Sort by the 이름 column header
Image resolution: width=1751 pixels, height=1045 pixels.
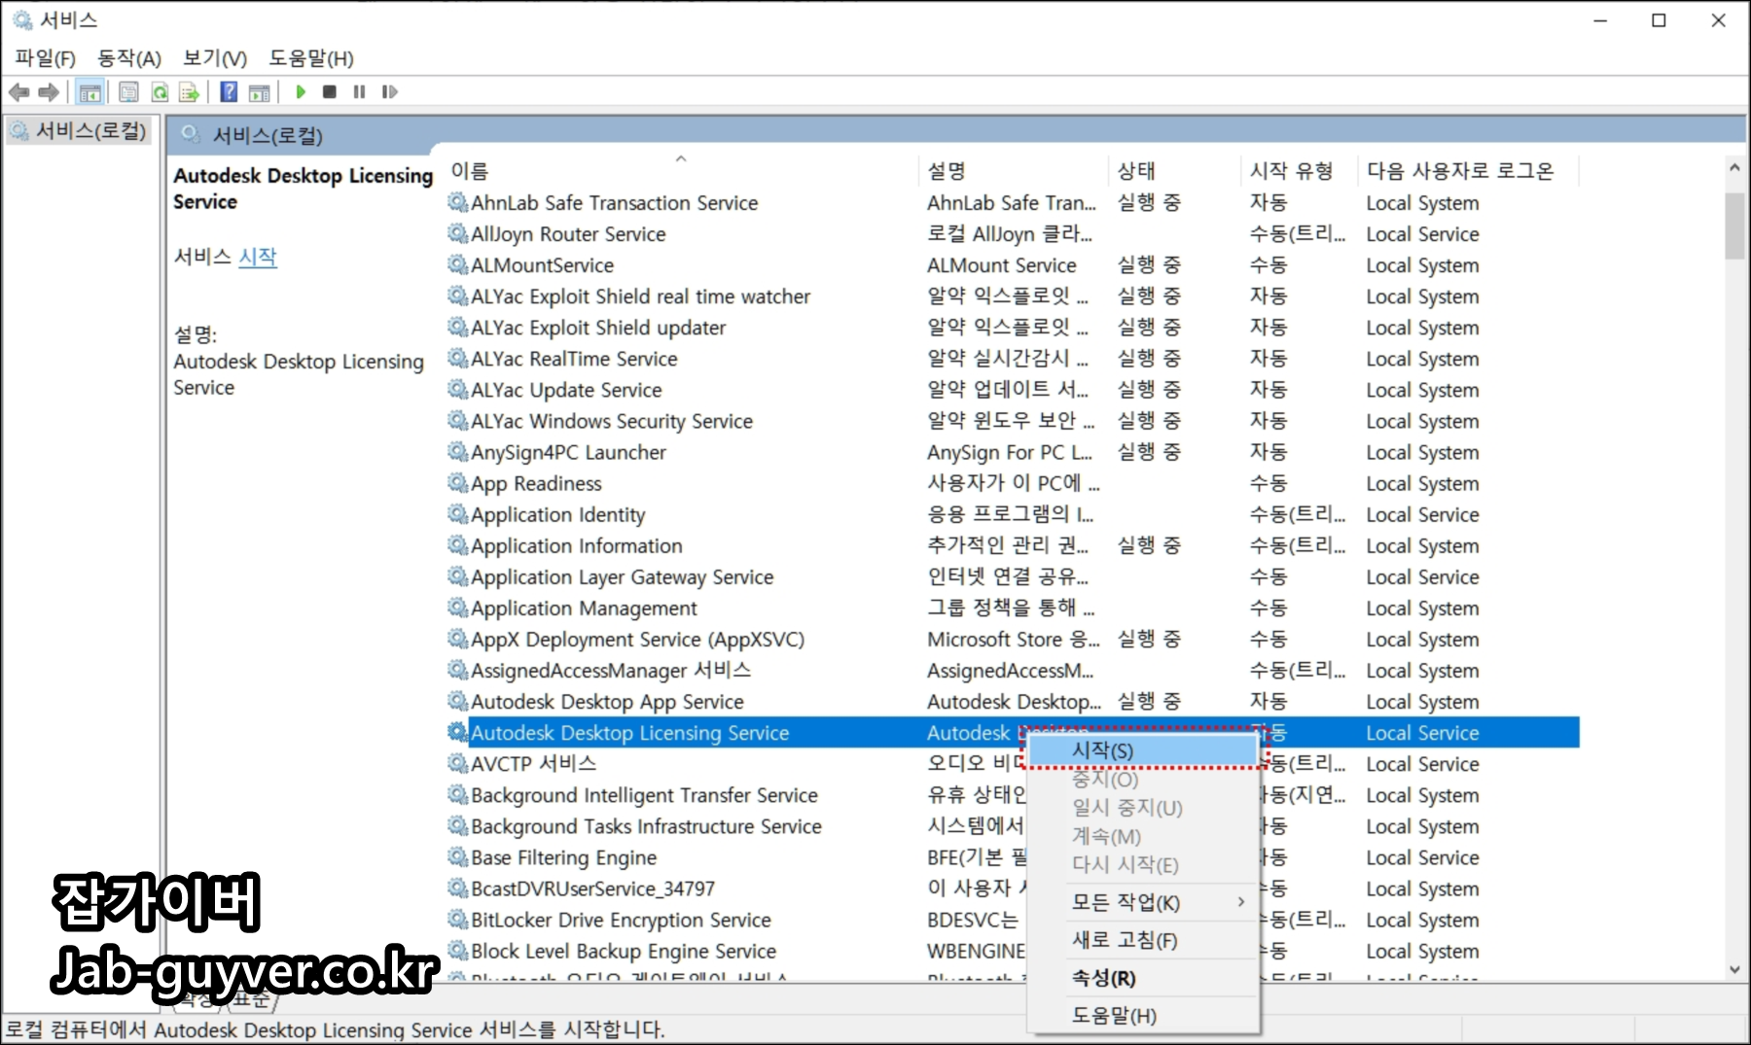tap(681, 171)
